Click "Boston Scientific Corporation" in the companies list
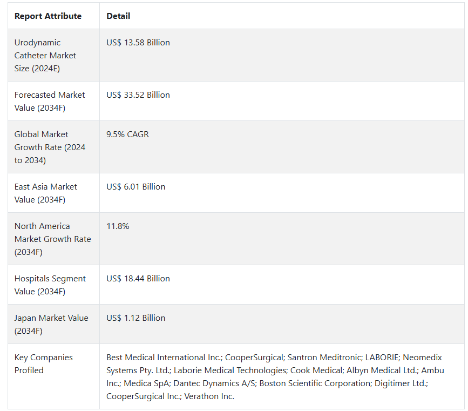 [x=313, y=383]
